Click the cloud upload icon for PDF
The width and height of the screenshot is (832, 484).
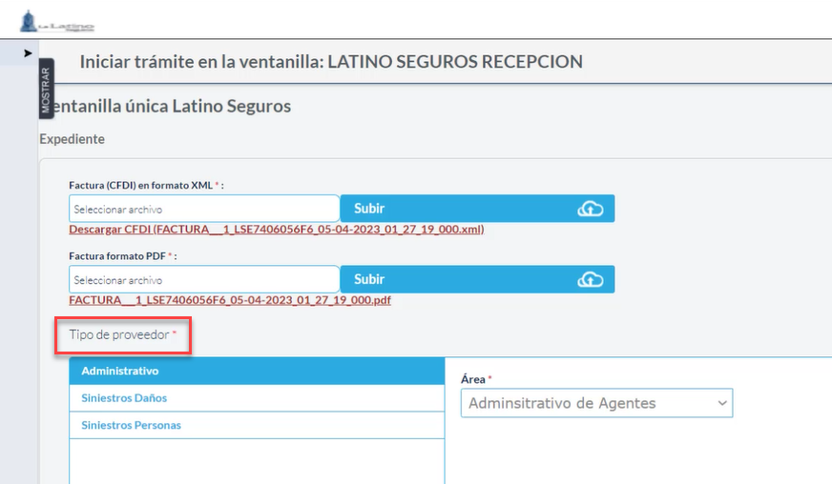[590, 279]
